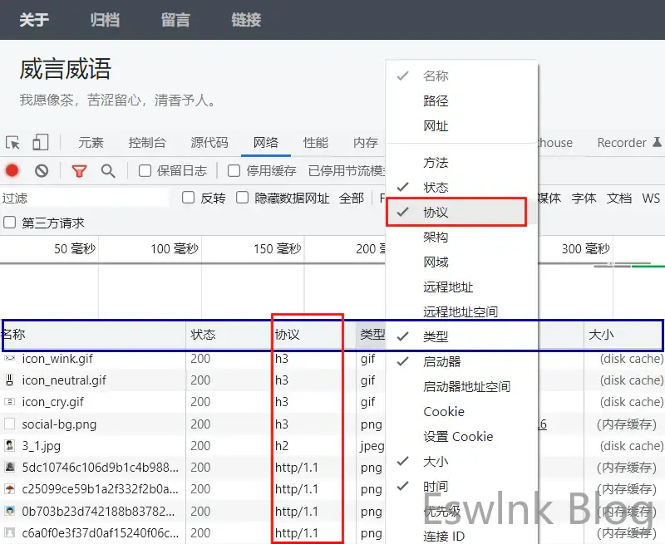
Task: Open the 归档 link in site navigation
Action: (x=105, y=20)
